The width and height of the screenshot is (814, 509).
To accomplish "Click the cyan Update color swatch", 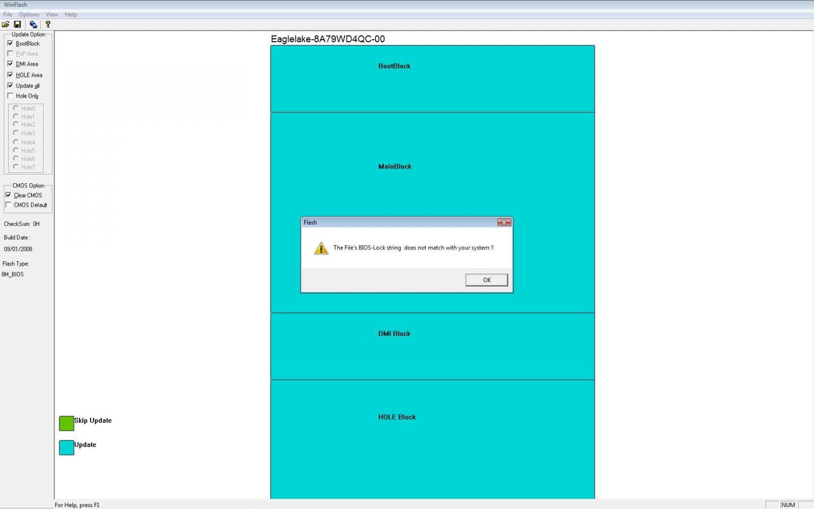I will coord(67,447).
